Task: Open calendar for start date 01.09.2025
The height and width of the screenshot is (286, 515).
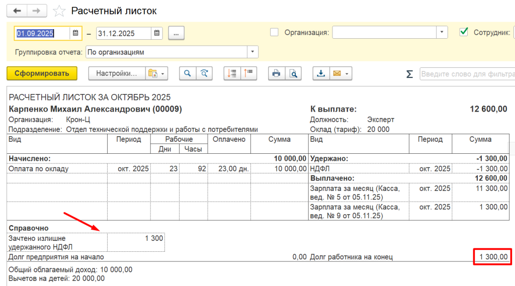Action: pos(75,33)
